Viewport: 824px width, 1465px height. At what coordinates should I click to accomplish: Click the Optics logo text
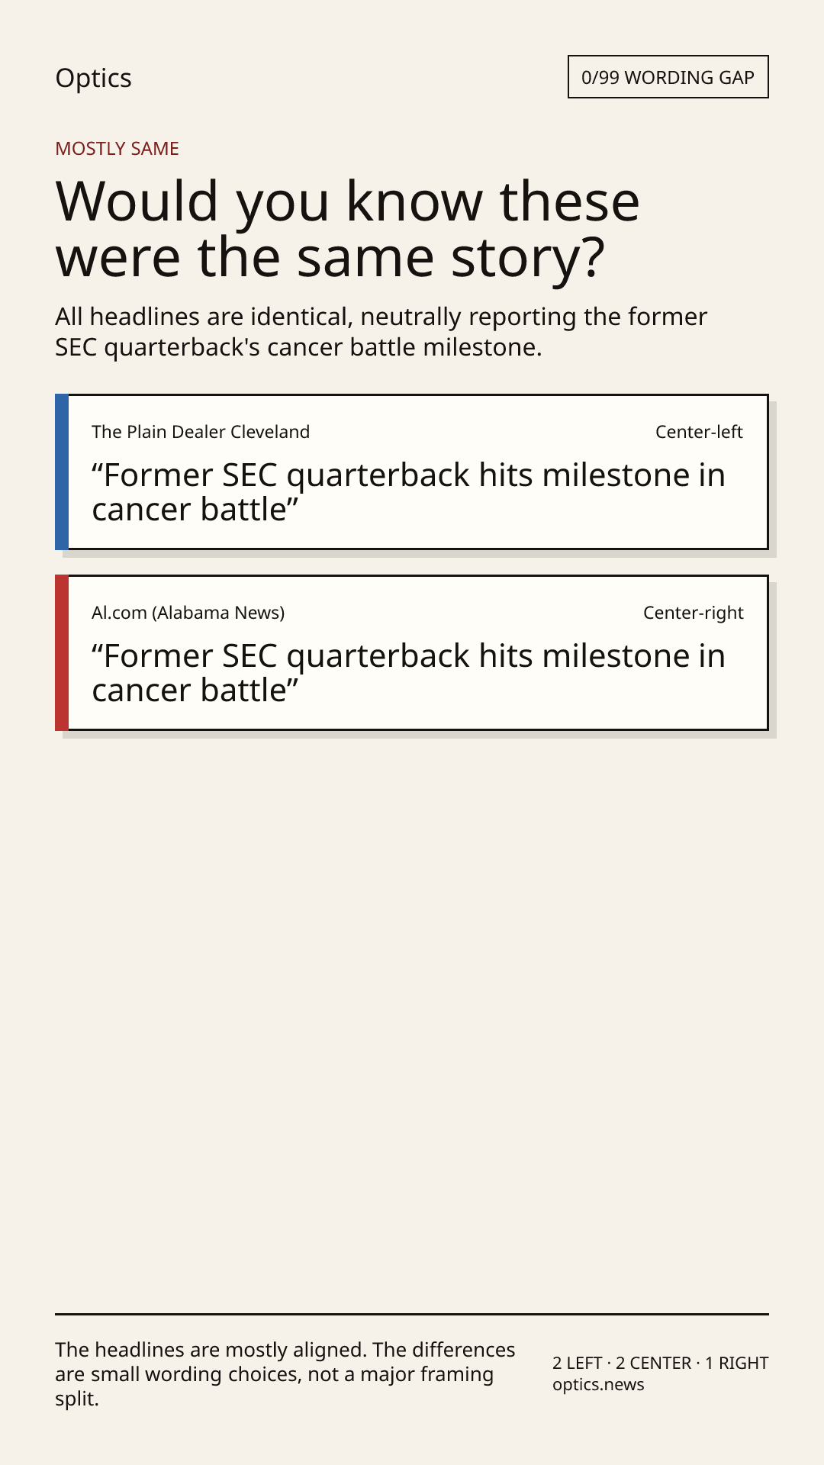(x=93, y=78)
